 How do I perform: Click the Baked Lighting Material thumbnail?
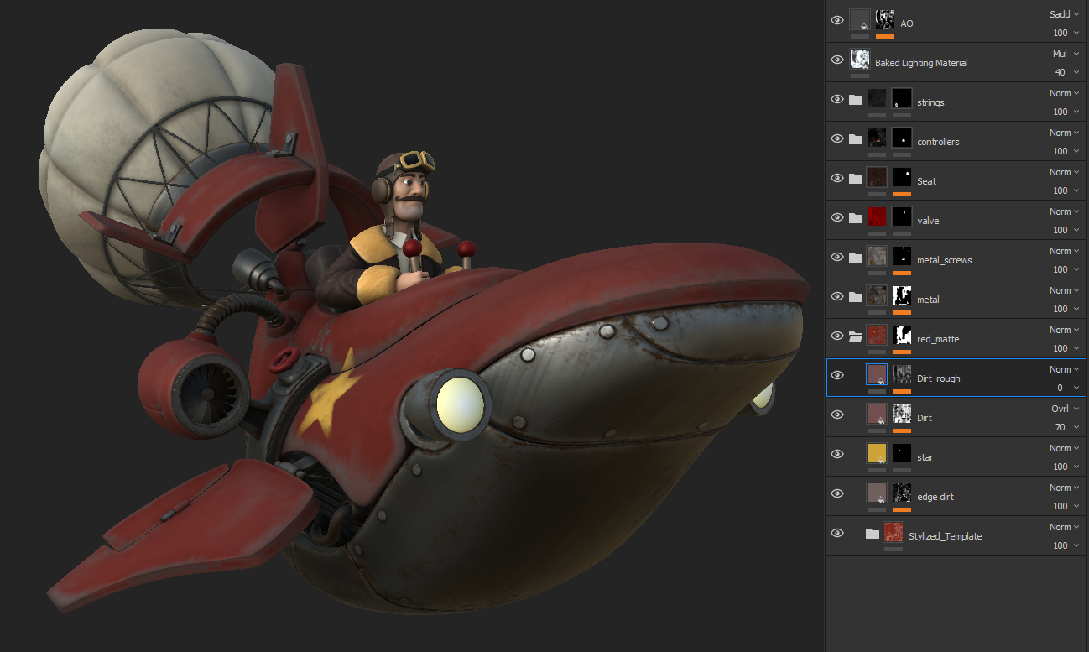[859, 59]
